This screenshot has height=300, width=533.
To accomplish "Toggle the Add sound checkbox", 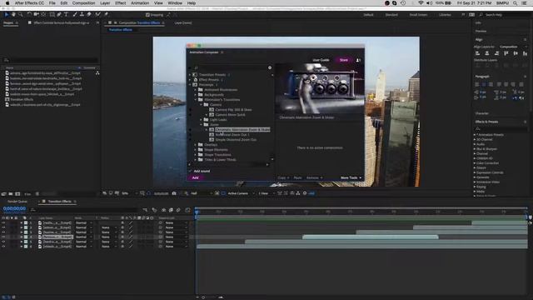I will [x=190, y=171].
